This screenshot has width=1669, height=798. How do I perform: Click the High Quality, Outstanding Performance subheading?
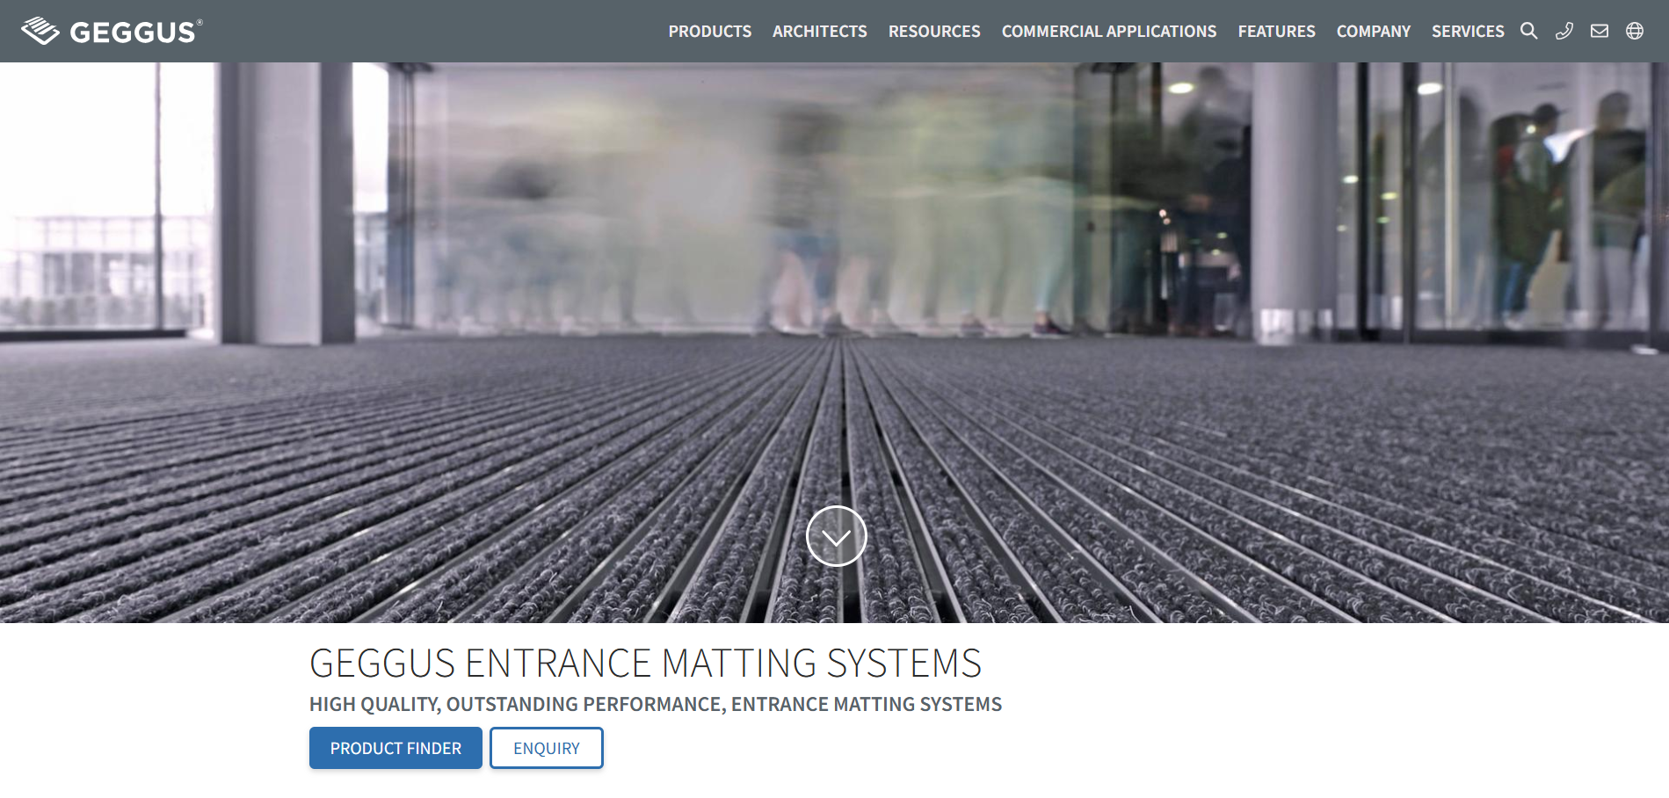(x=655, y=705)
